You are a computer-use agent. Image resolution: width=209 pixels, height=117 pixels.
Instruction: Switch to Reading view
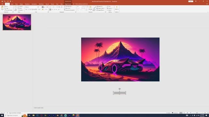[x=187, y=113]
